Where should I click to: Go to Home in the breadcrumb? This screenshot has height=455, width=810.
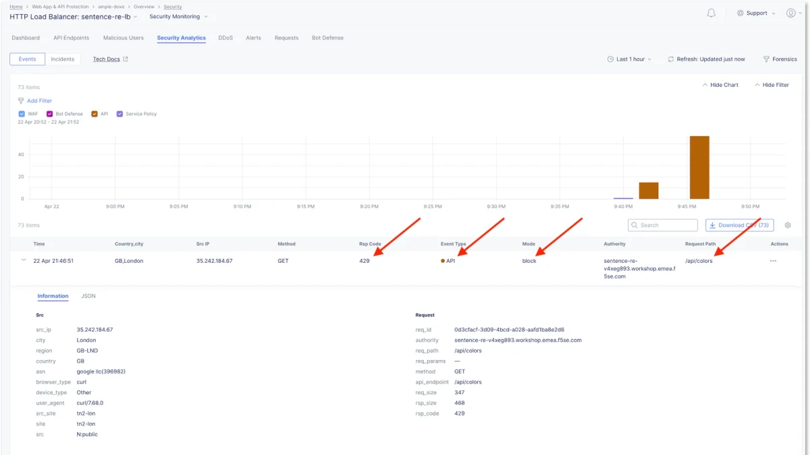pos(16,7)
